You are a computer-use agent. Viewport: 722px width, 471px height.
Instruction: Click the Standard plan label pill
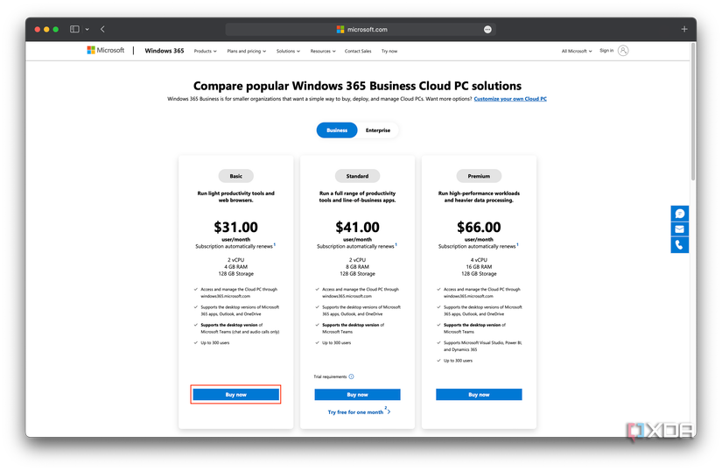pos(357,176)
